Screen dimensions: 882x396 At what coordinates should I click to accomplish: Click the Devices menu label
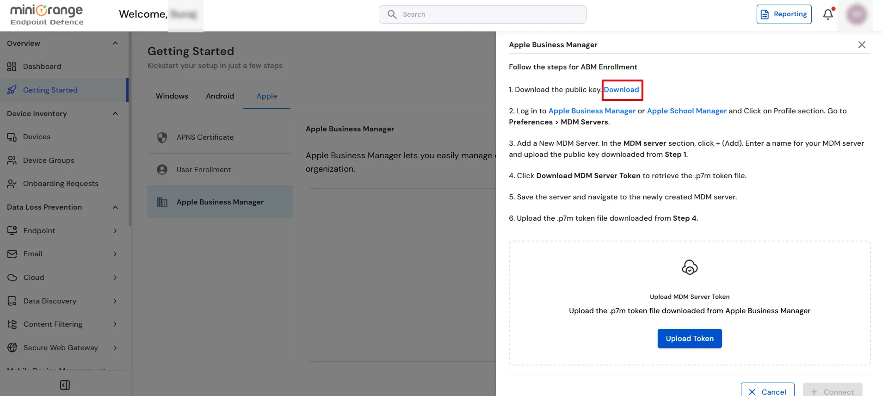tap(37, 137)
